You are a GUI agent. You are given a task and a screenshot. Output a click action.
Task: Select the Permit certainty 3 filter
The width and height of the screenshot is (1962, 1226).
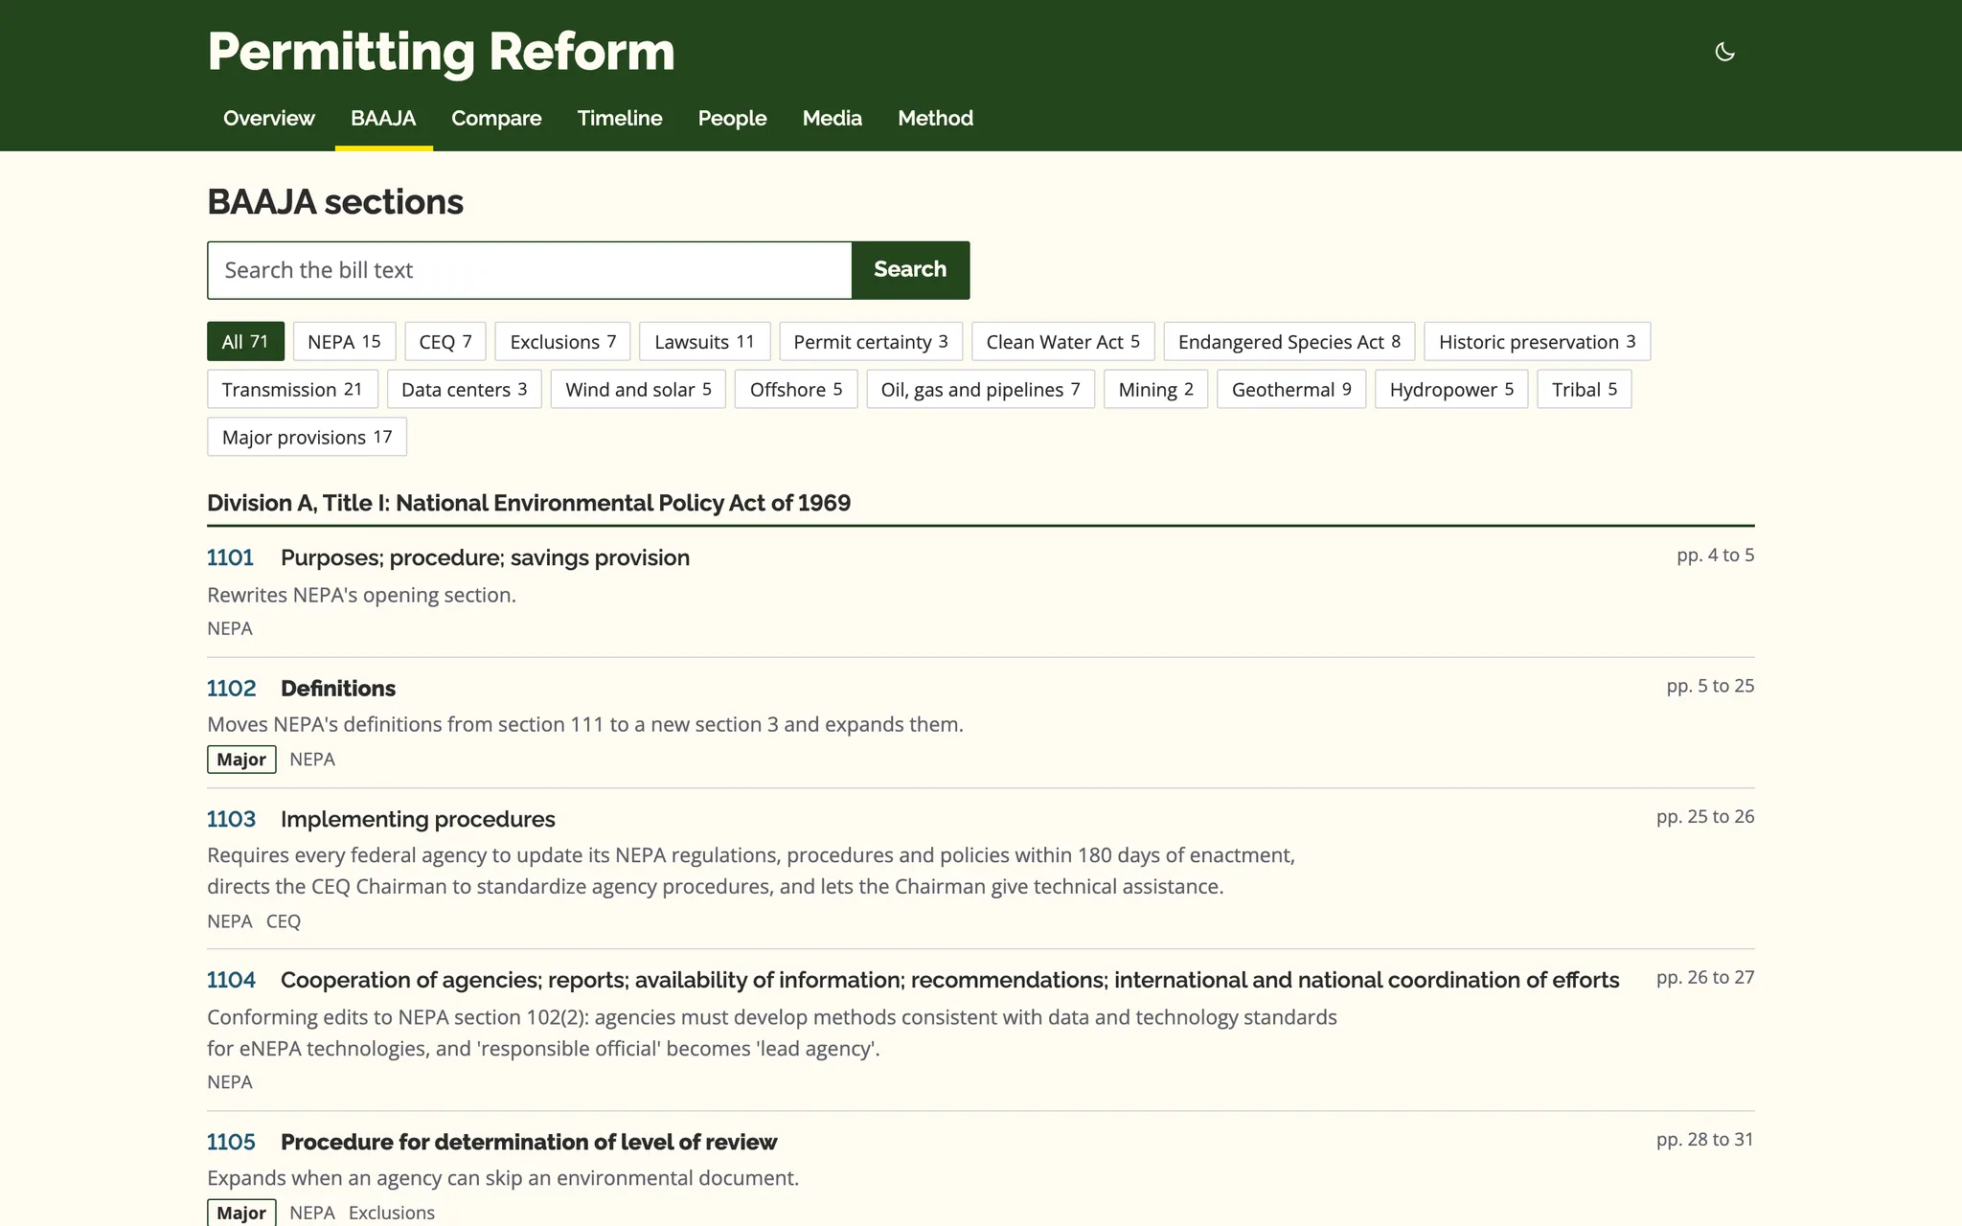[x=871, y=342]
